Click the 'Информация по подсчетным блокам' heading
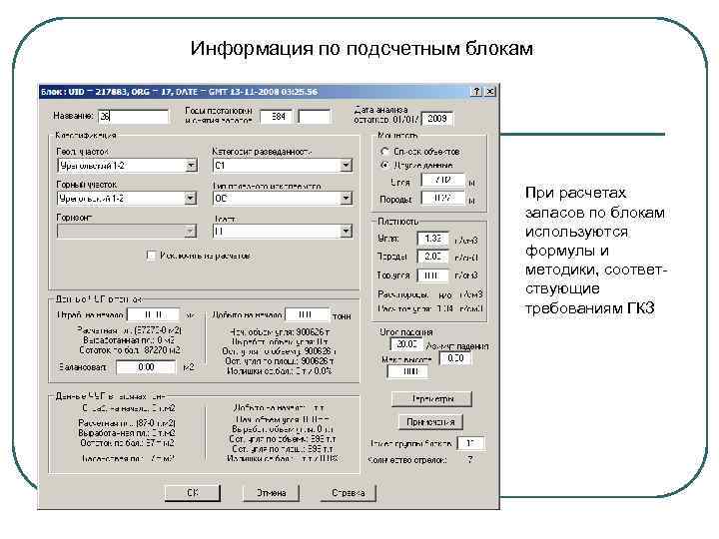This screenshot has width=719, height=539. [x=361, y=49]
